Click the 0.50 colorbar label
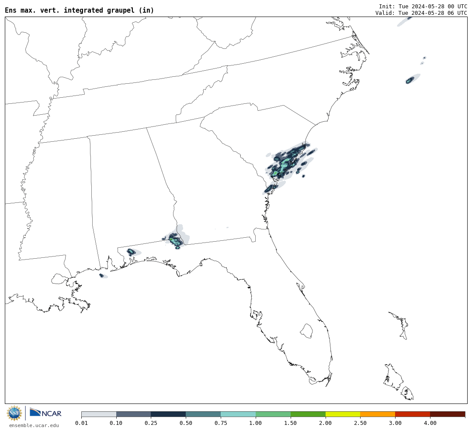Viewport: 472px width, 431px height. point(186,423)
